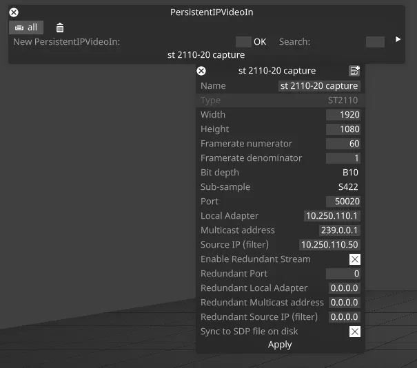Click the Height value 1080

point(343,129)
